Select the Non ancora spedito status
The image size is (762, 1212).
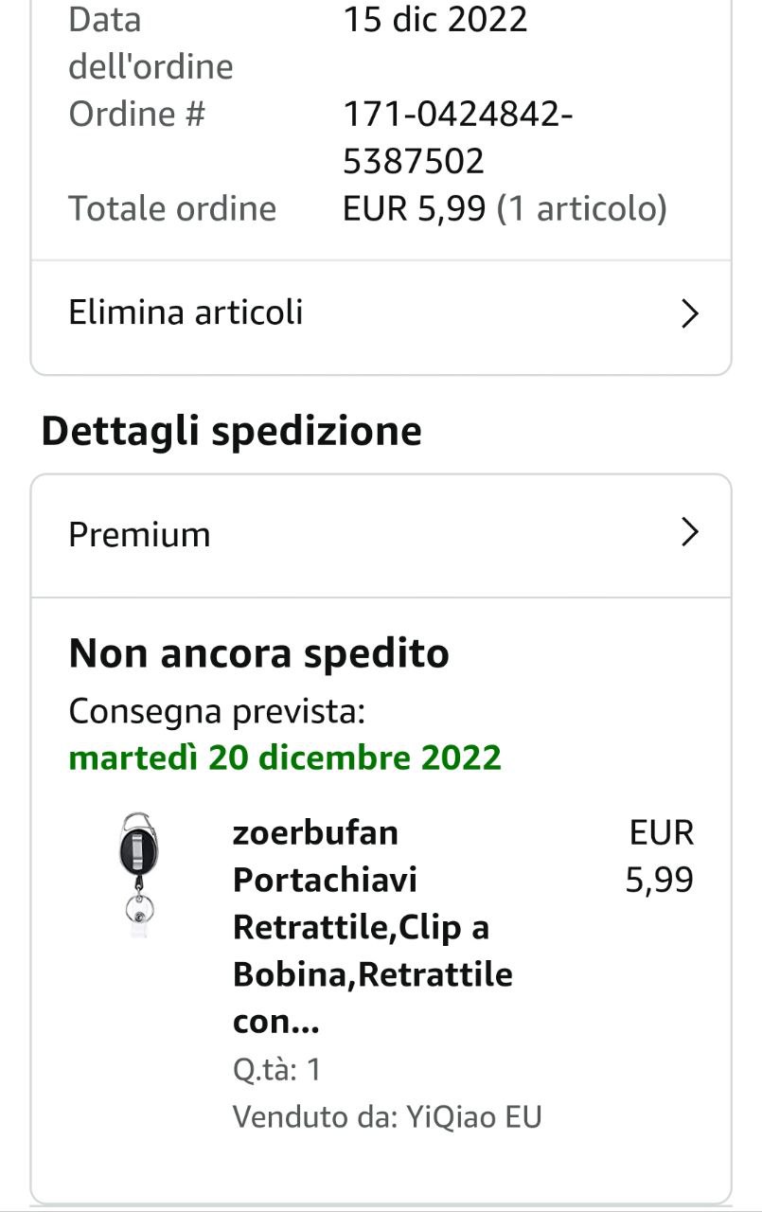(259, 653)
